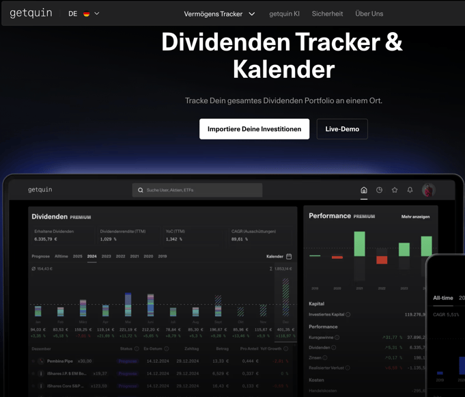Select the 2020 year tab in Dividenden
The image size is (465, 397).
pyautogui.click(x=148, y=256)
